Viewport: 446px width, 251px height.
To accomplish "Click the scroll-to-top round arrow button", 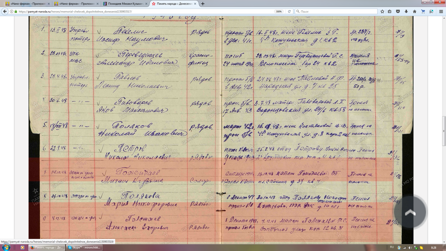I will coord(410,212).
